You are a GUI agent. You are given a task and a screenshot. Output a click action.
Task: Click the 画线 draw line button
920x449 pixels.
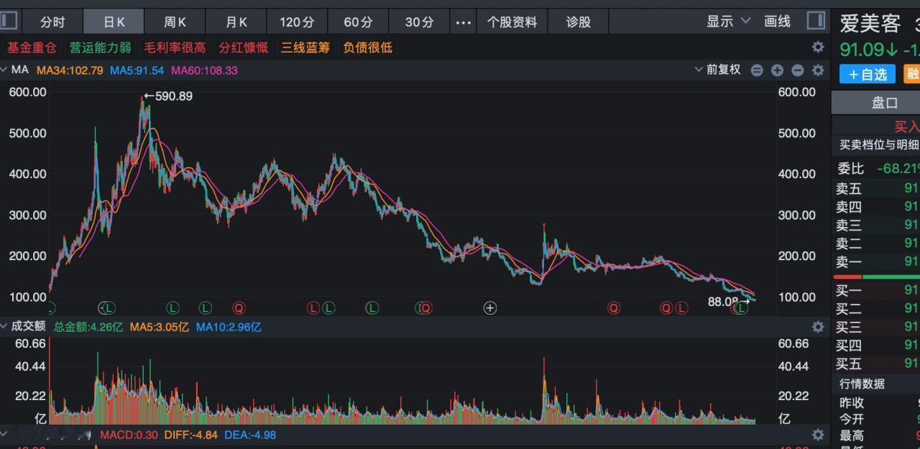[777, 22]
